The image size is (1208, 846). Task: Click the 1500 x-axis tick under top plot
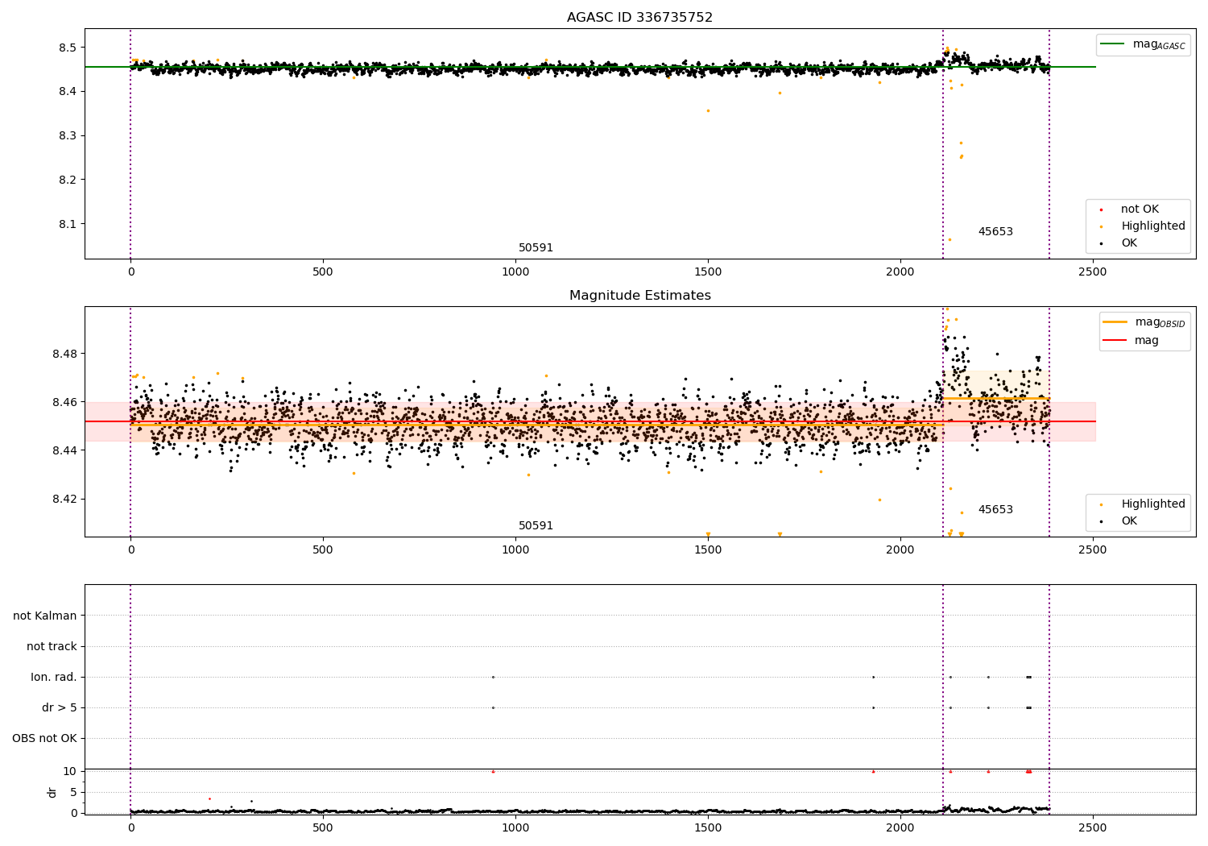point(708,272)
